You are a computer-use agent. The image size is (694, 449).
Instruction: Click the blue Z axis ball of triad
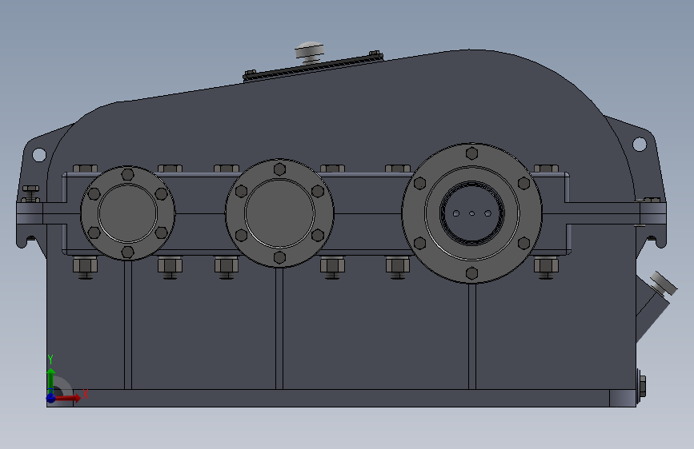pyautogui.click(x=51, y=398)
